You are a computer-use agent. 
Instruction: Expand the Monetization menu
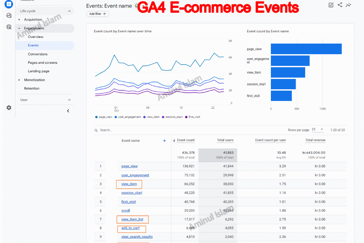point(19,80)
